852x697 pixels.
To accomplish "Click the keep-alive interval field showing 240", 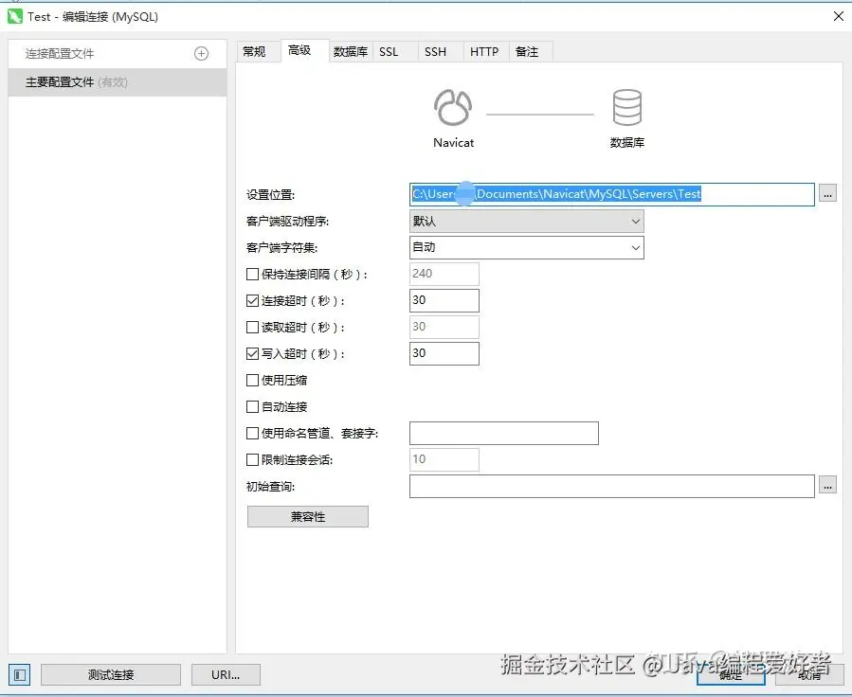I will click(444, 274).
